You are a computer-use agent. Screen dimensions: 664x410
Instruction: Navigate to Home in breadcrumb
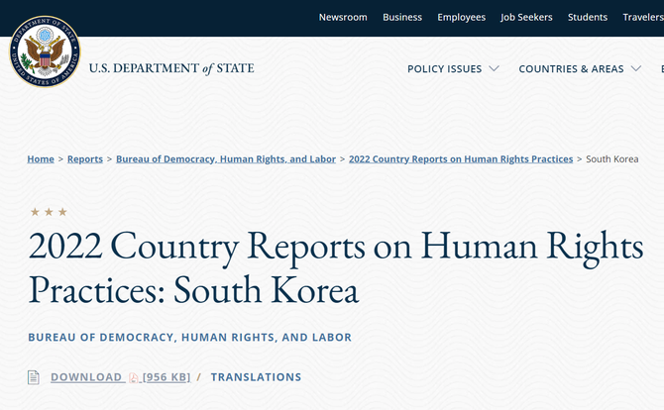(x=41, y=159)
